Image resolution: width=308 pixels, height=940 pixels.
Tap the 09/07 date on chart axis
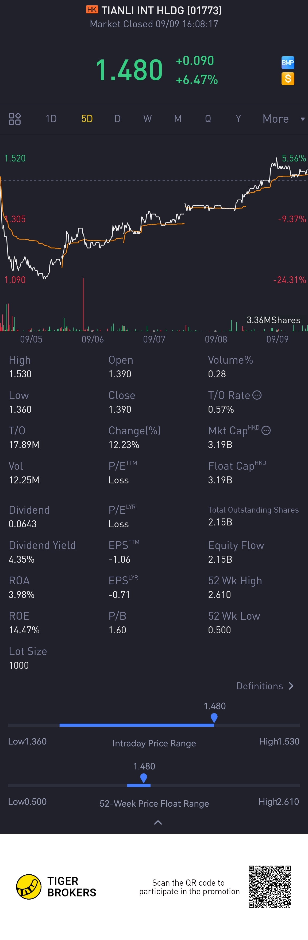(154, 339)
